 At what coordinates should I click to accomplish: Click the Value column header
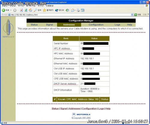click(x=94, y=39)
